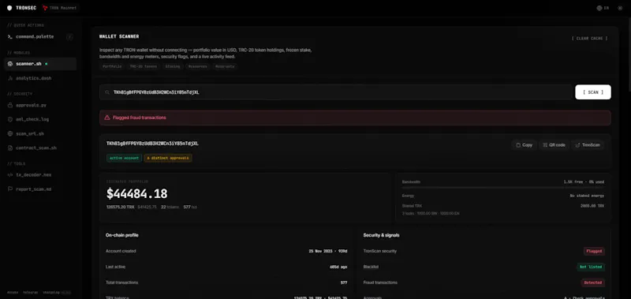The height and width of the screenshot is (299, 631).
Task: Click the 'active account' green badge
Action: point(124,158)
